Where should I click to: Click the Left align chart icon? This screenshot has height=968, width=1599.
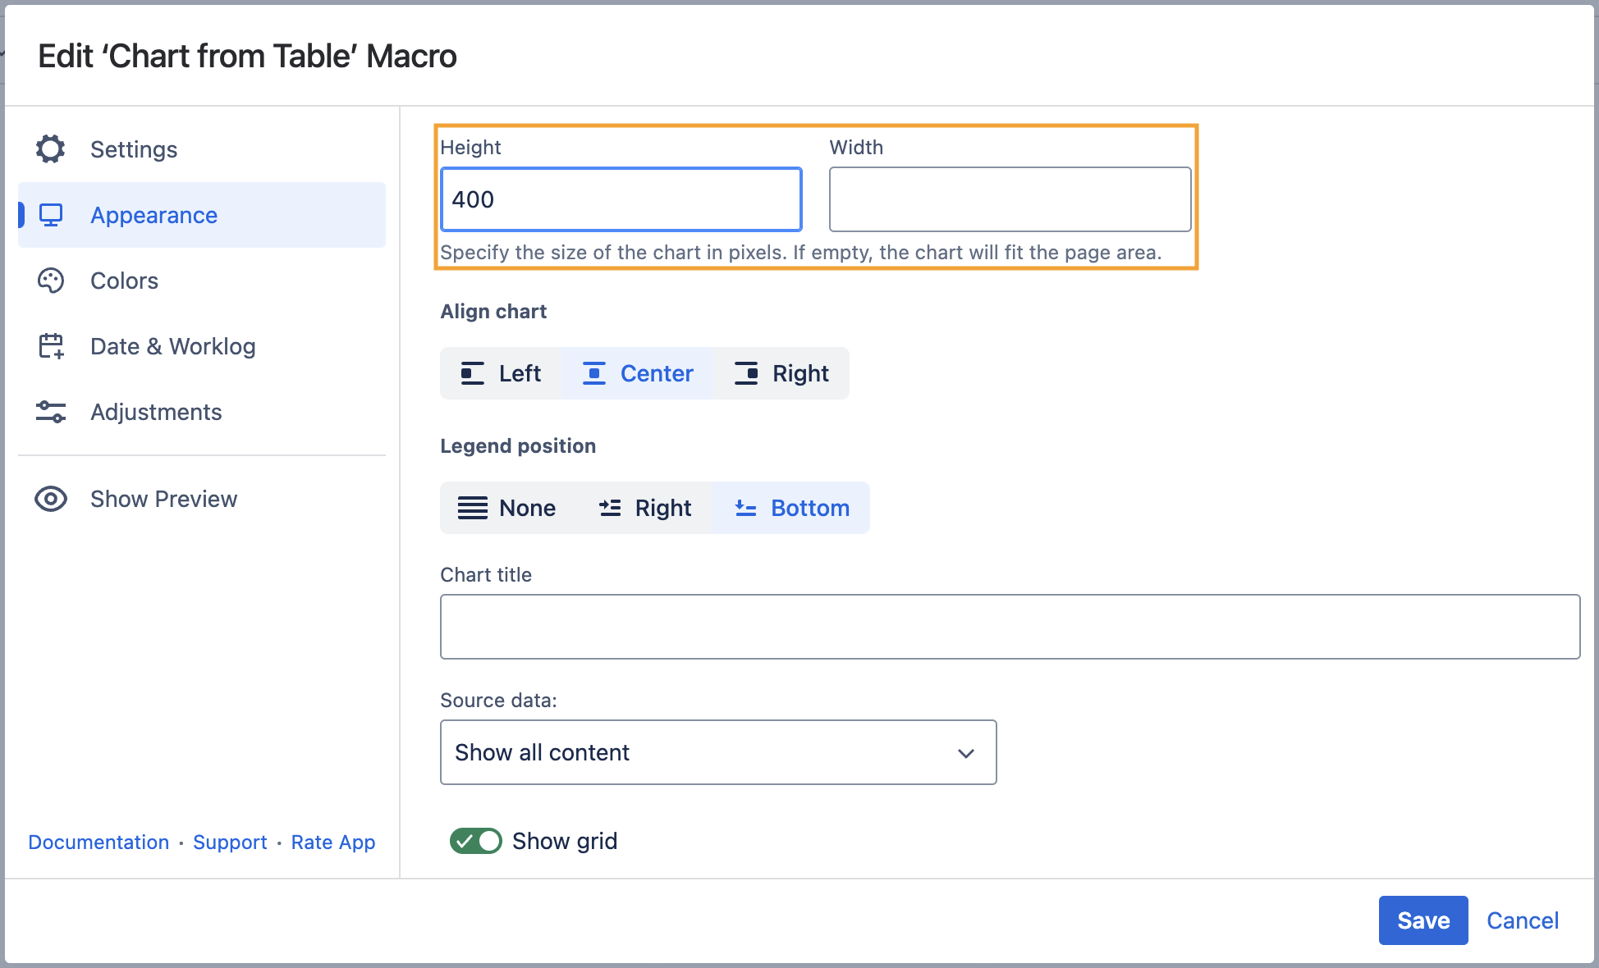[472, 373]
